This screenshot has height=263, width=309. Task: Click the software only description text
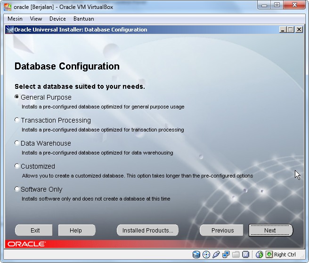pyautogui.click(x=96, y=199)
